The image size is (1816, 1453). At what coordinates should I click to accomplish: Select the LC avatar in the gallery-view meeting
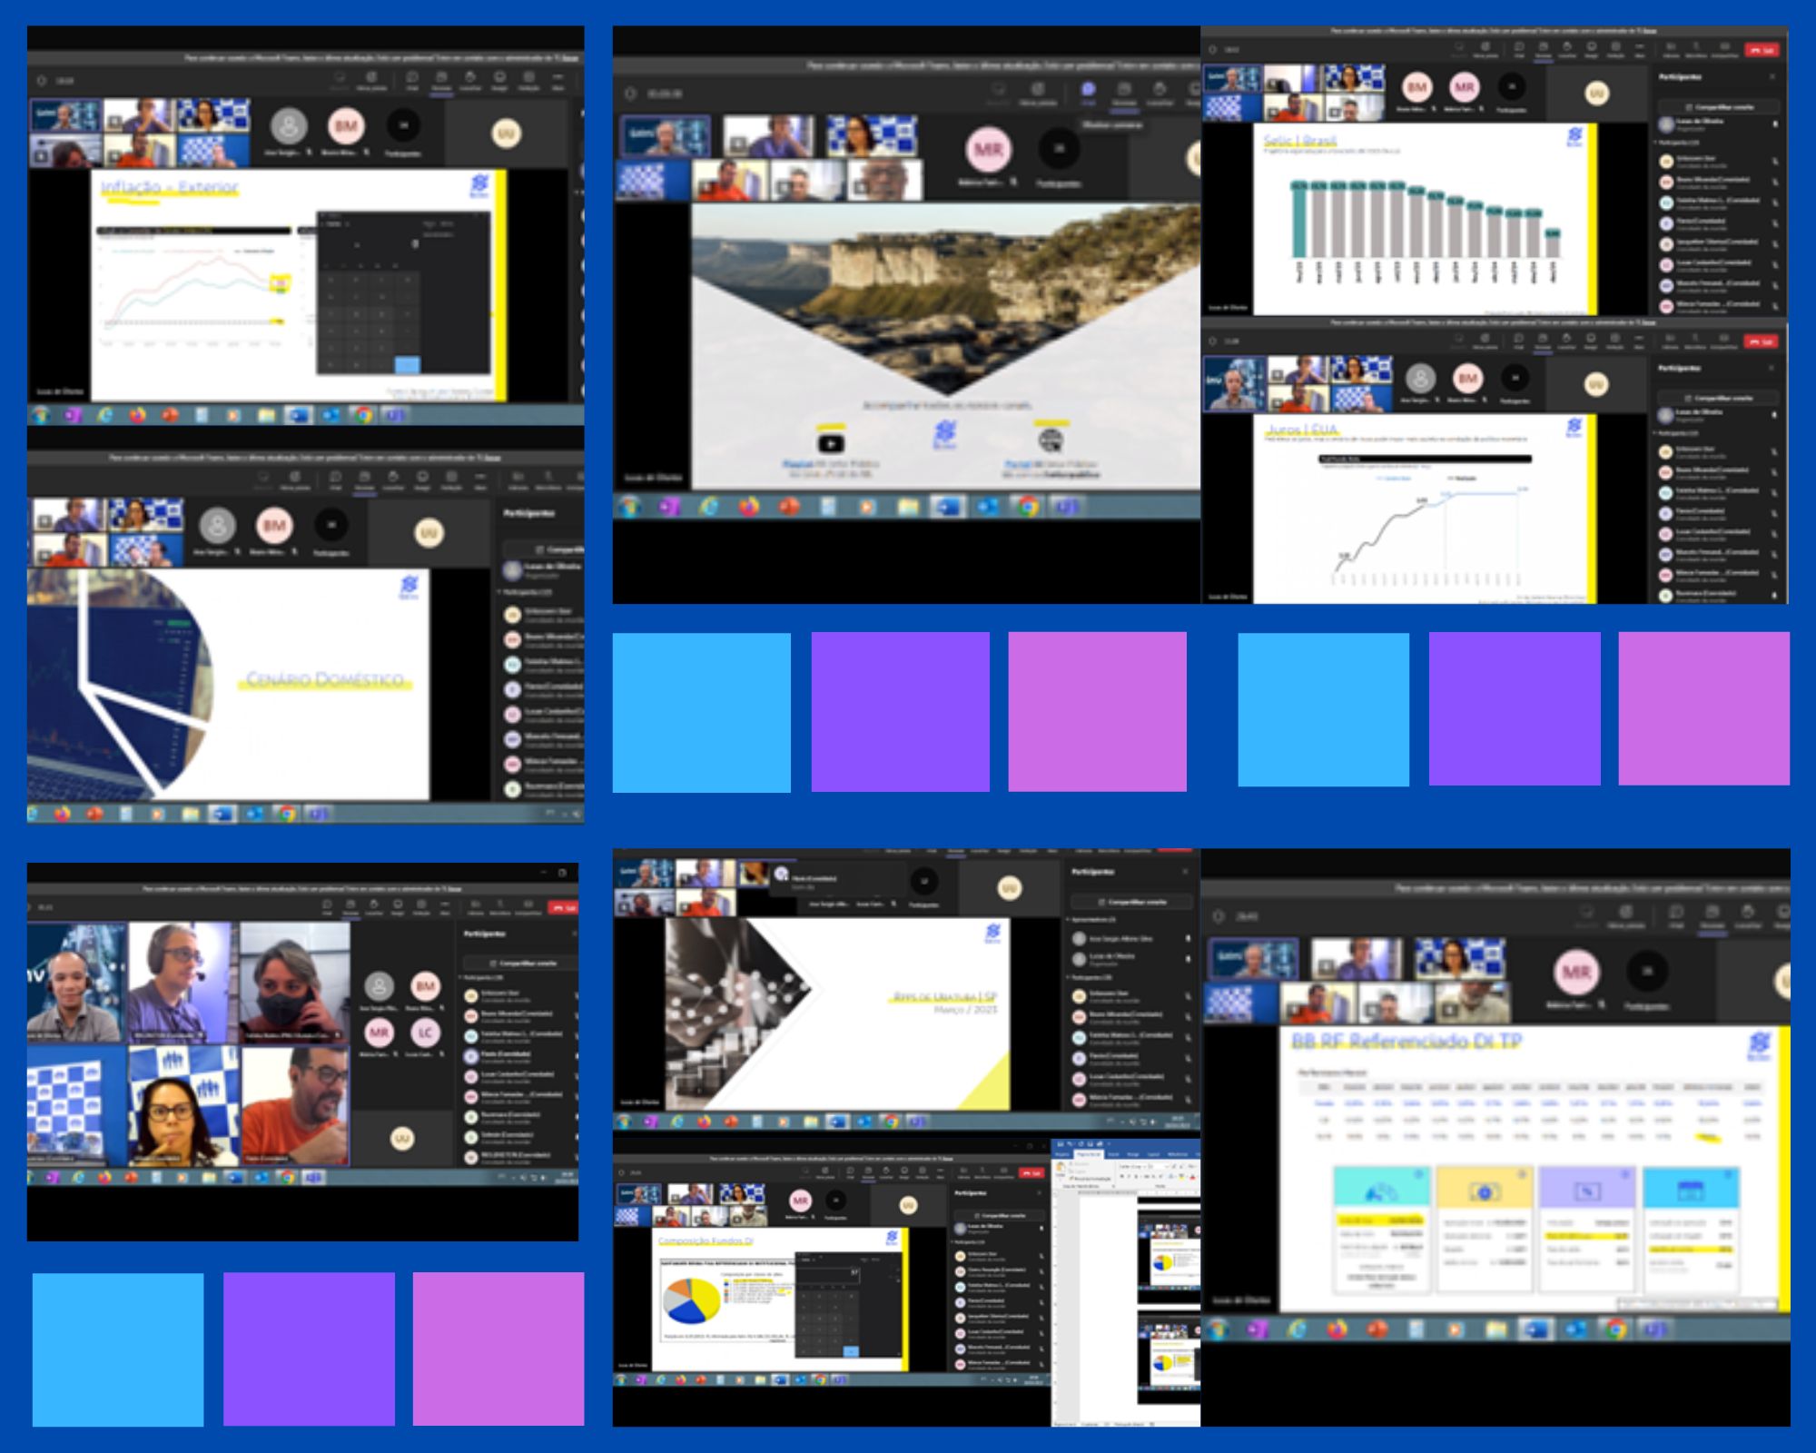click(425, 1033)
